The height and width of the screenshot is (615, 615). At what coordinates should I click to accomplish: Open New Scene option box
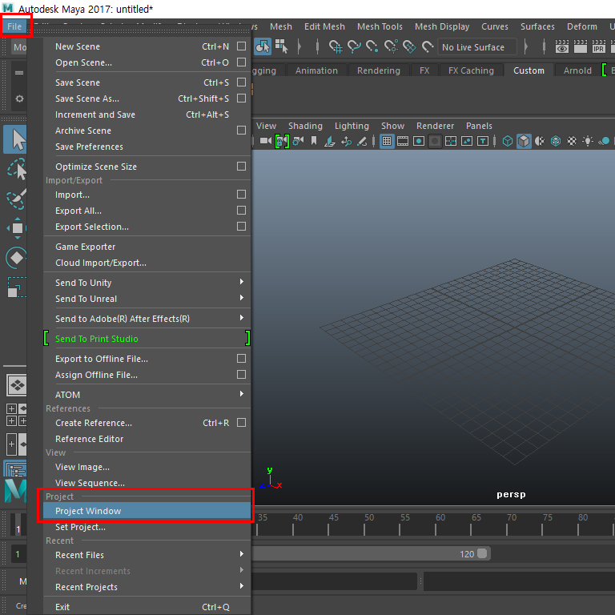tap(242, 46)
